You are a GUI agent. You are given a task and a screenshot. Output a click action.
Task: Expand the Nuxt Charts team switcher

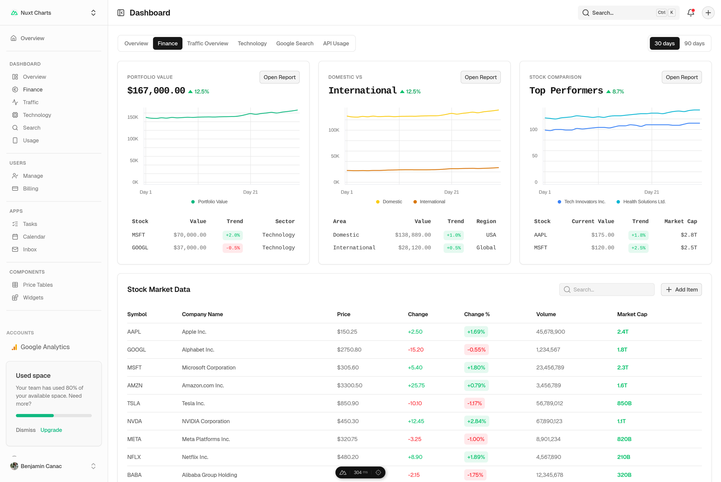click(x=93, y=13)
